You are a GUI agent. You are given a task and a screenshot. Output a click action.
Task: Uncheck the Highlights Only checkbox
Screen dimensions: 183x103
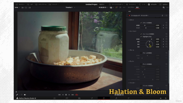(141, 37)
